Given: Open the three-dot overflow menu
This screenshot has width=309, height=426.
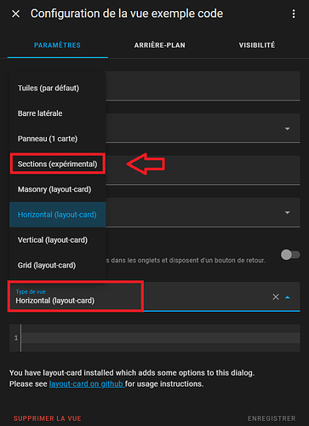Looking at the screenshot, I should pyautogui.click(x=294, y=14).
